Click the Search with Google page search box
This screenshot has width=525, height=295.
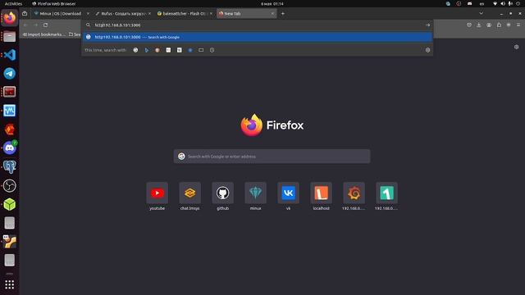tap(272, 157)
